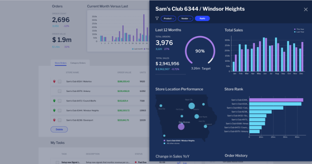Open the Product filter dropdown
Screen dimensions: 312x164
click(x=168, y=19)
